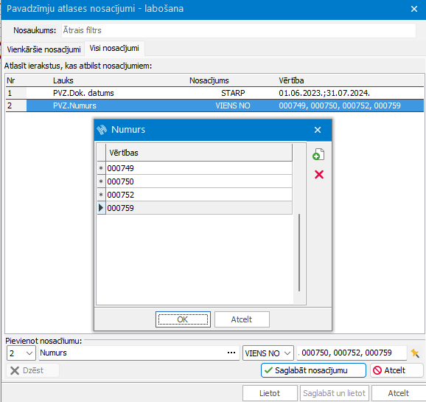Open field picker with three-dots button

tap(231, 353)
